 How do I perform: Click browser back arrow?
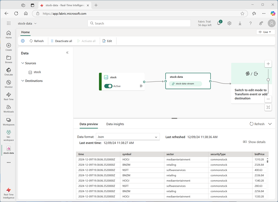coord(6,14)
